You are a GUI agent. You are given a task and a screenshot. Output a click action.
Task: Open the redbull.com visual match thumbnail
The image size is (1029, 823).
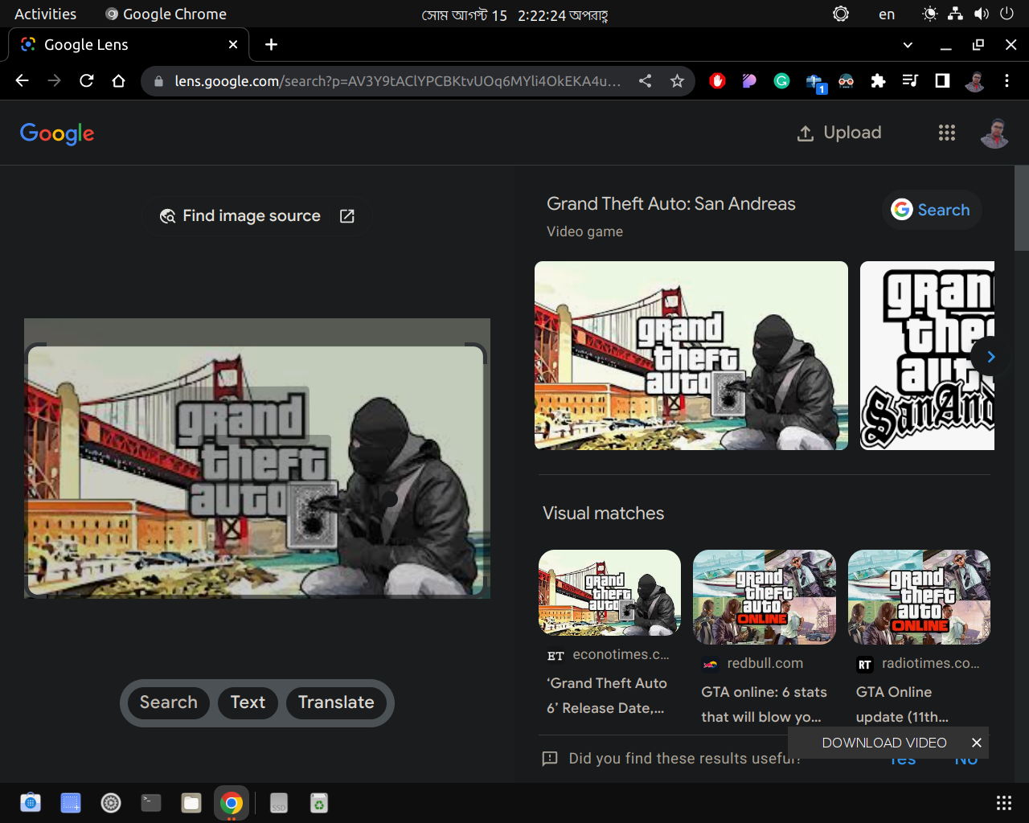pyautogui.click(x=765, y=597)
